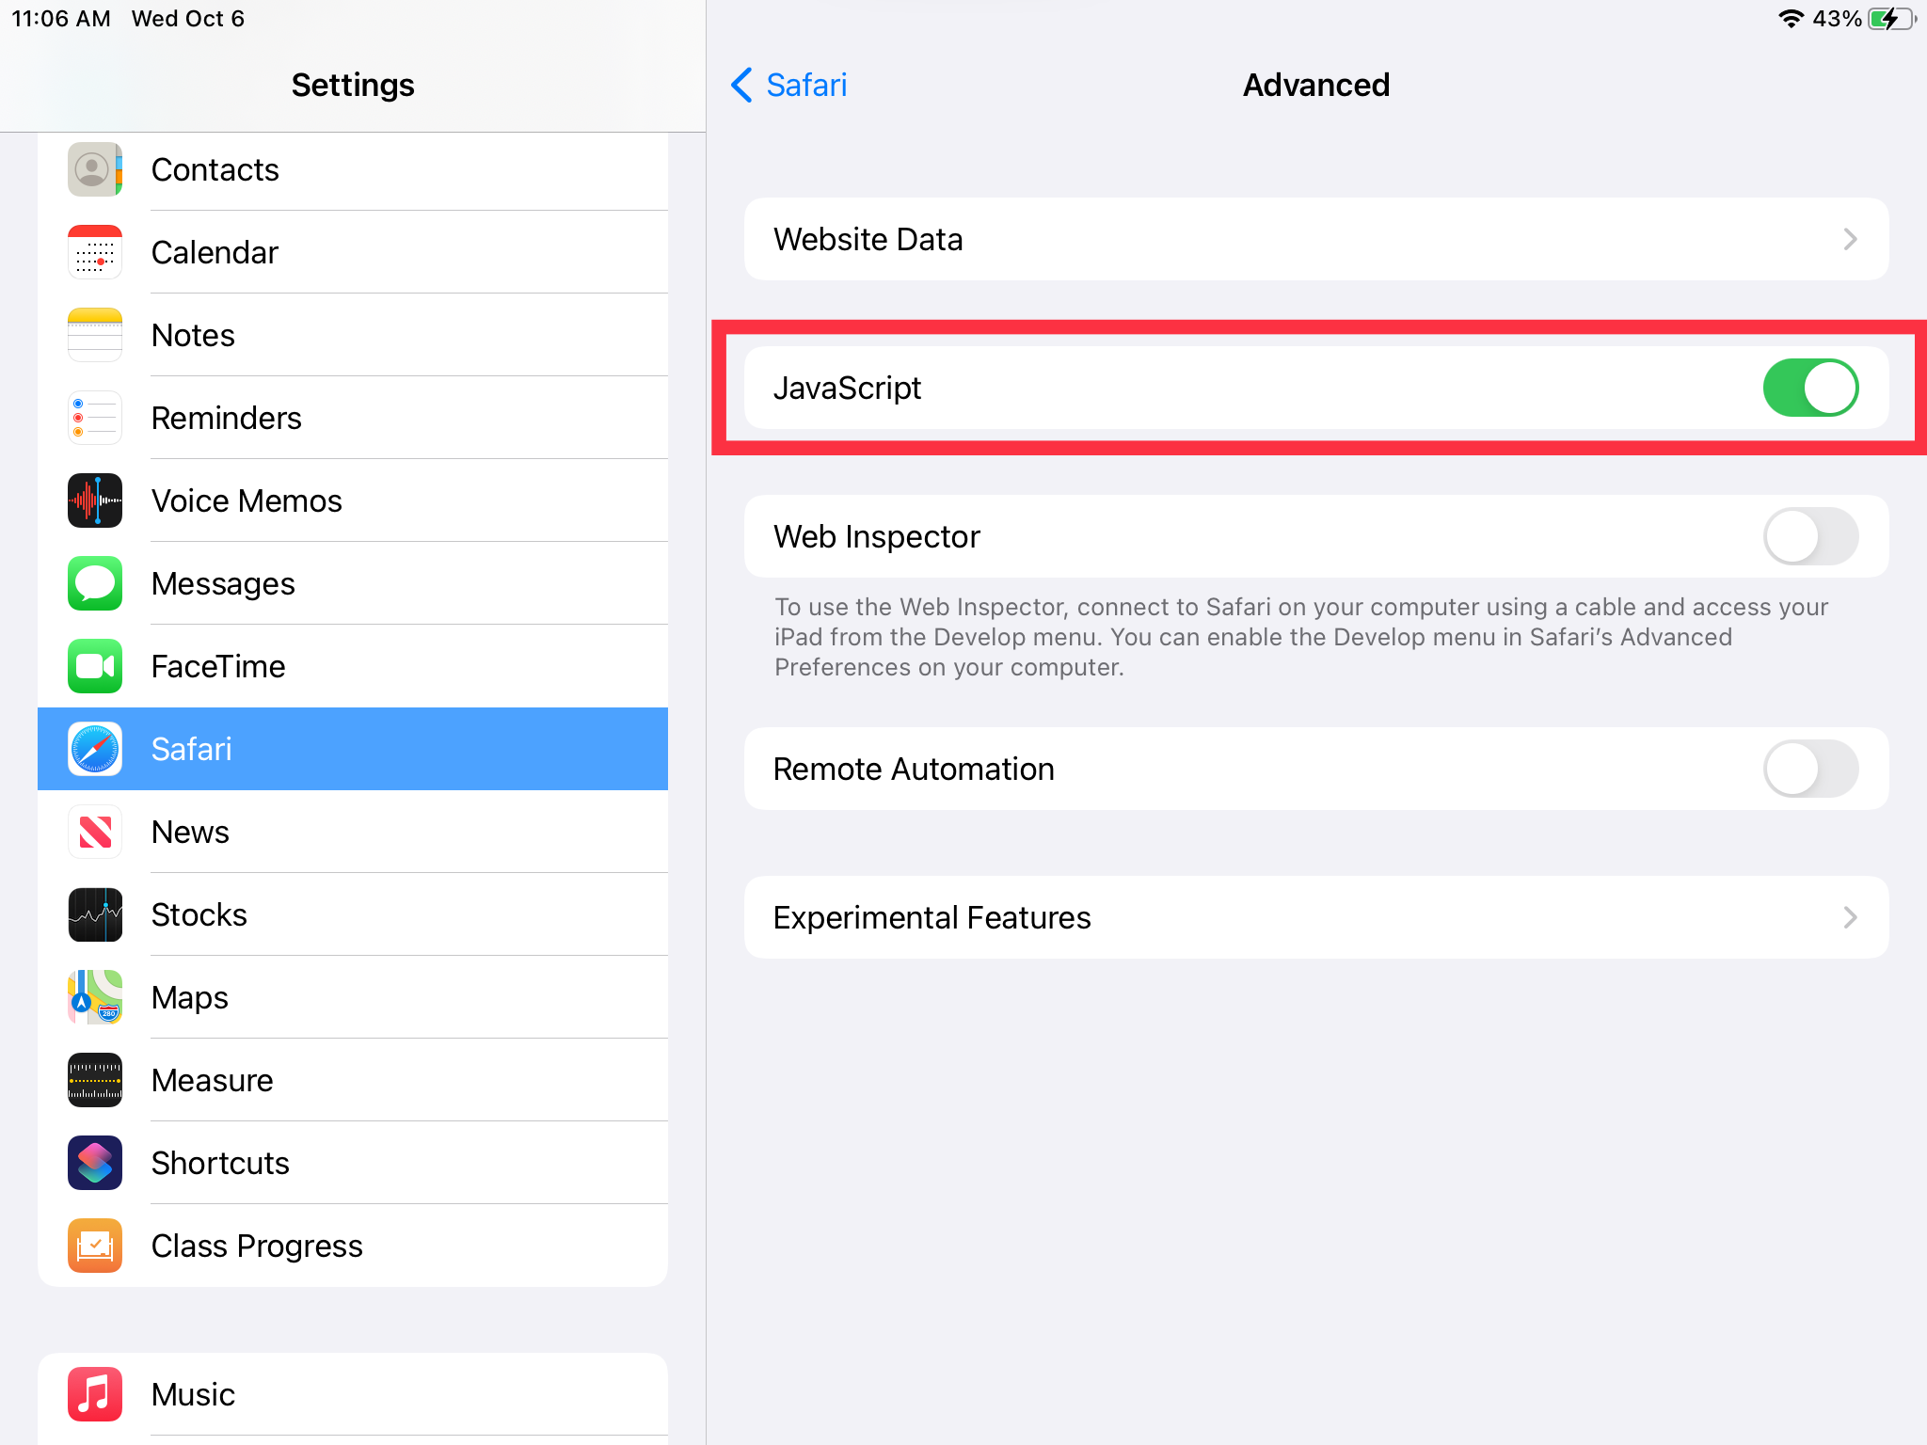Tap the battery charging icon
Image resolution: width=1927 pixels, height=1445 pixels.
(1892, 19)
